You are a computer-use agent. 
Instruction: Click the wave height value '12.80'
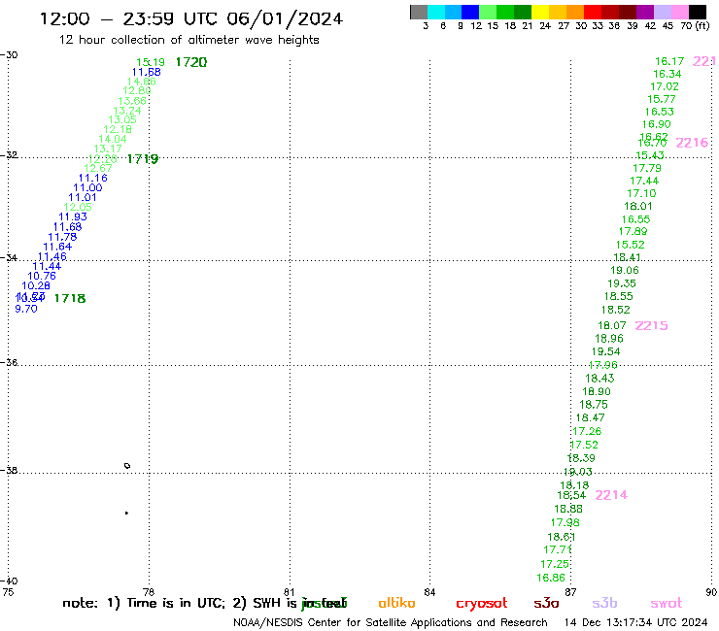pos(137,90)
